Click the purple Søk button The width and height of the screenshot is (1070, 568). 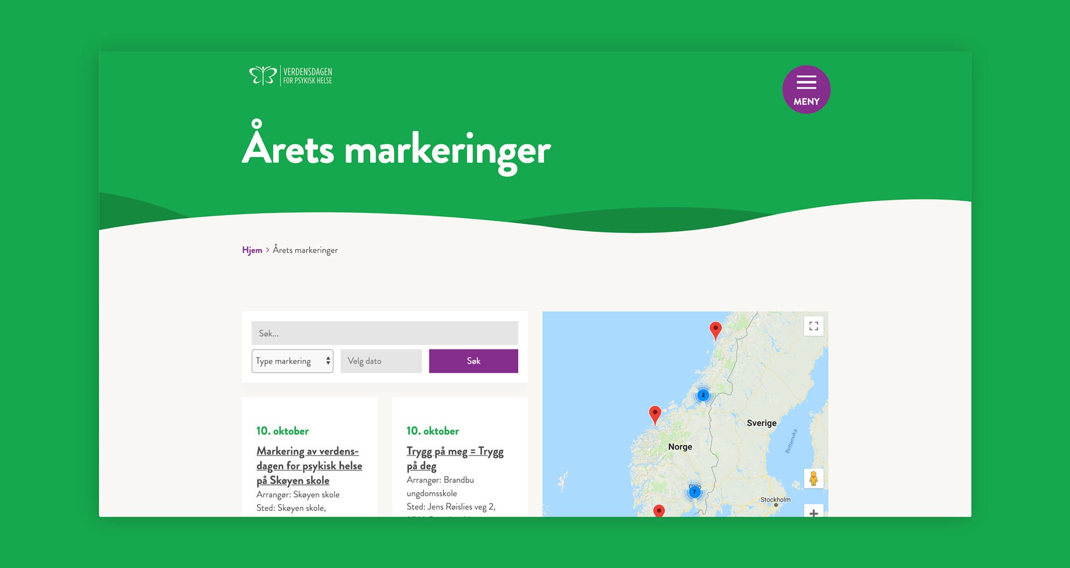click(x=474, y=361)
